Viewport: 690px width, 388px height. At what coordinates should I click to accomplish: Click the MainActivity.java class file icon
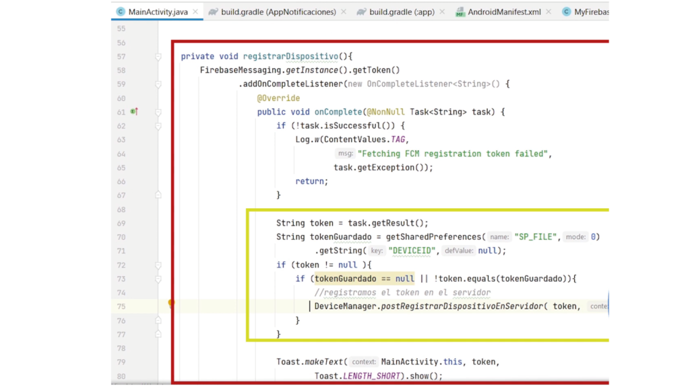click(x=121, y=12)
